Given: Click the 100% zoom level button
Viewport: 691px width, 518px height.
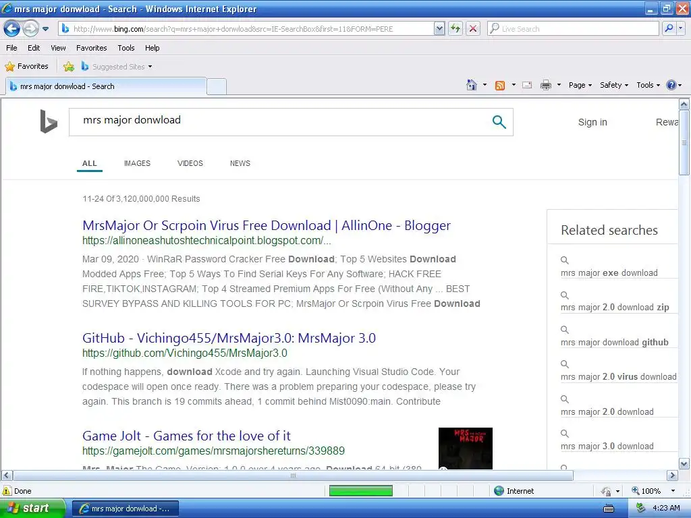Looking at the screenshot, I should point(646,491).
